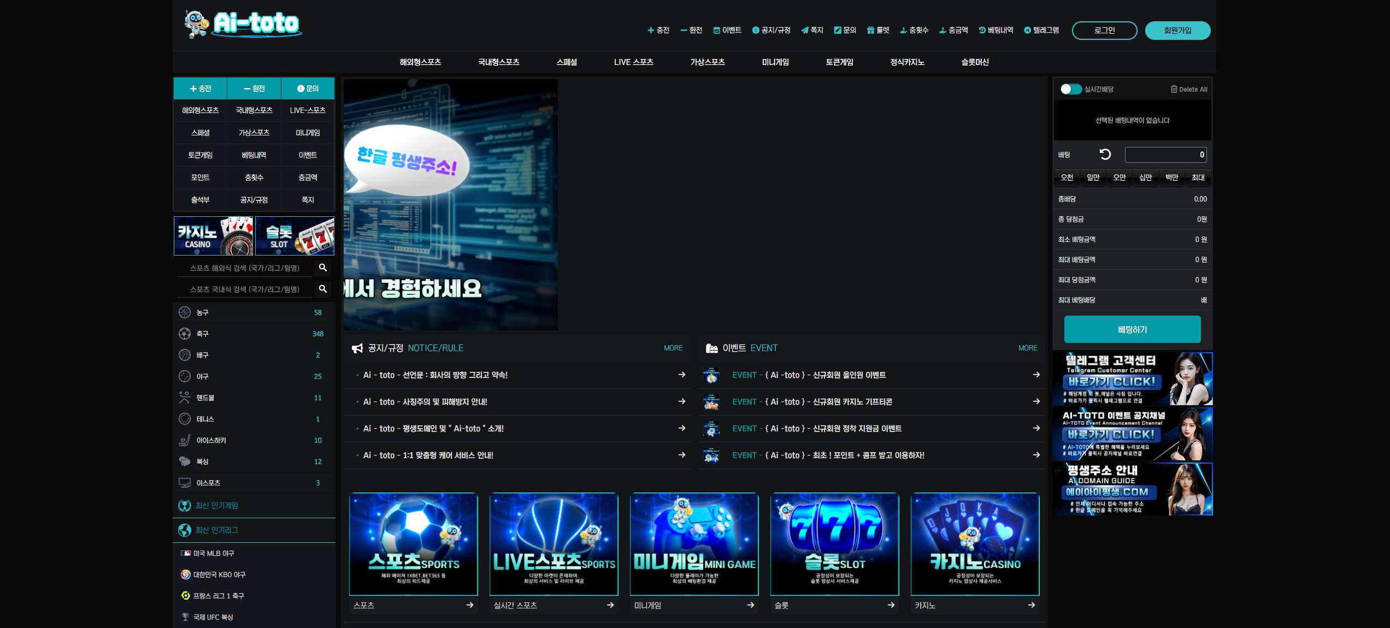Image resolution: width=1390 pixels, height=628 pixels.
Task: Click the search icon for 국내식 검색
Action: (323, 289)
